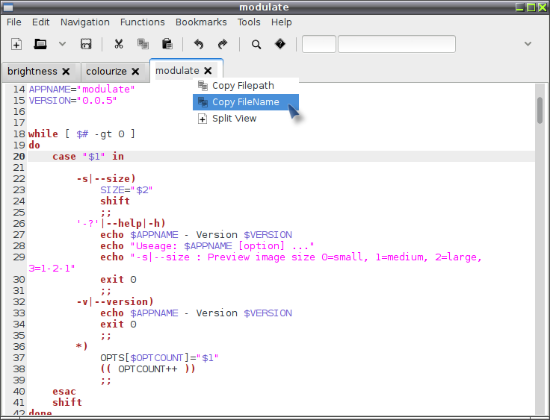Switch to the colourize tab
The image size is (550, 420).
(x=106, y=72)
